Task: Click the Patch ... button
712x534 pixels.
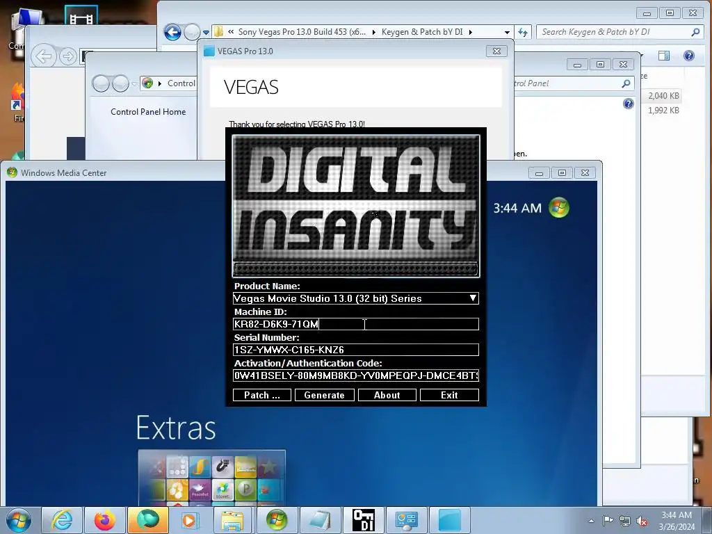Action: pyautogui.click(x=262, y=395)
